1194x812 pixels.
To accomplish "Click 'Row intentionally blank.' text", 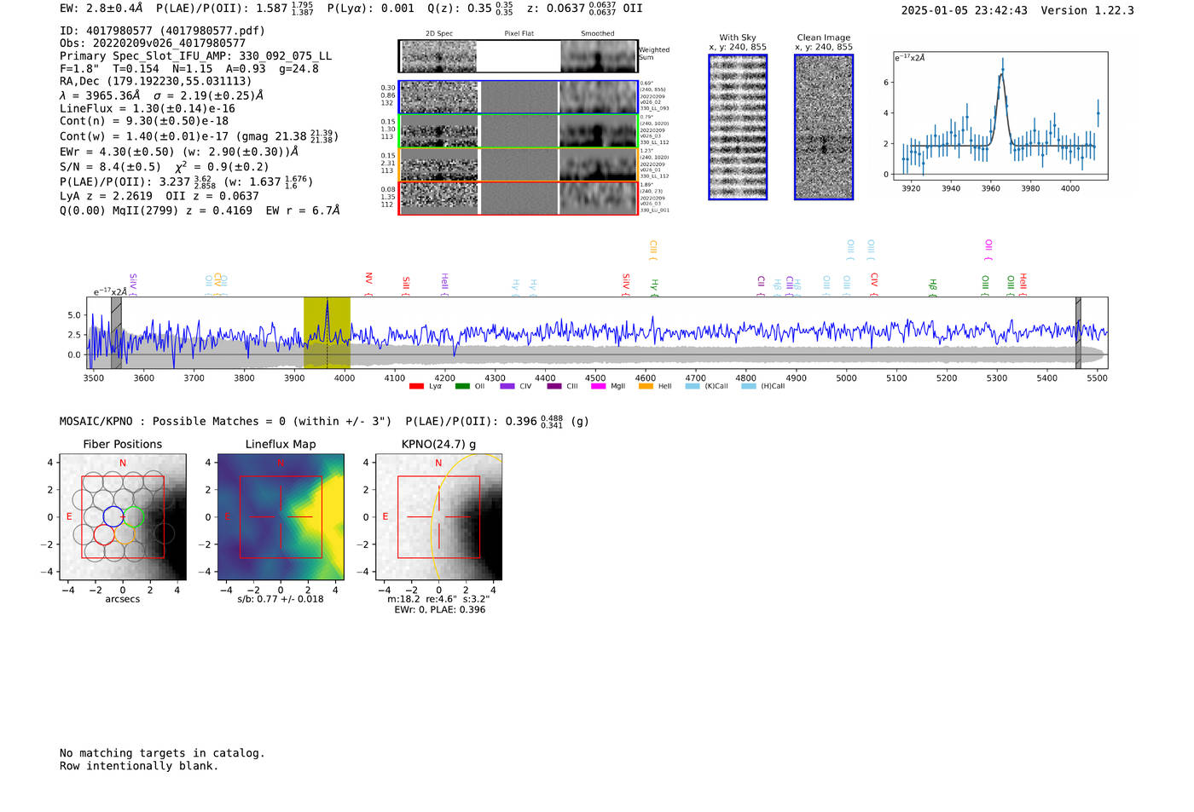I will [139, 766].
